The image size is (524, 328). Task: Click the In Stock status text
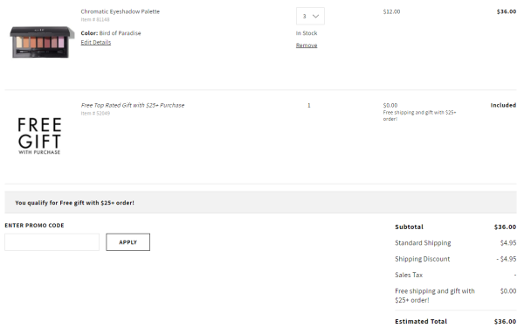click(307, 33)
